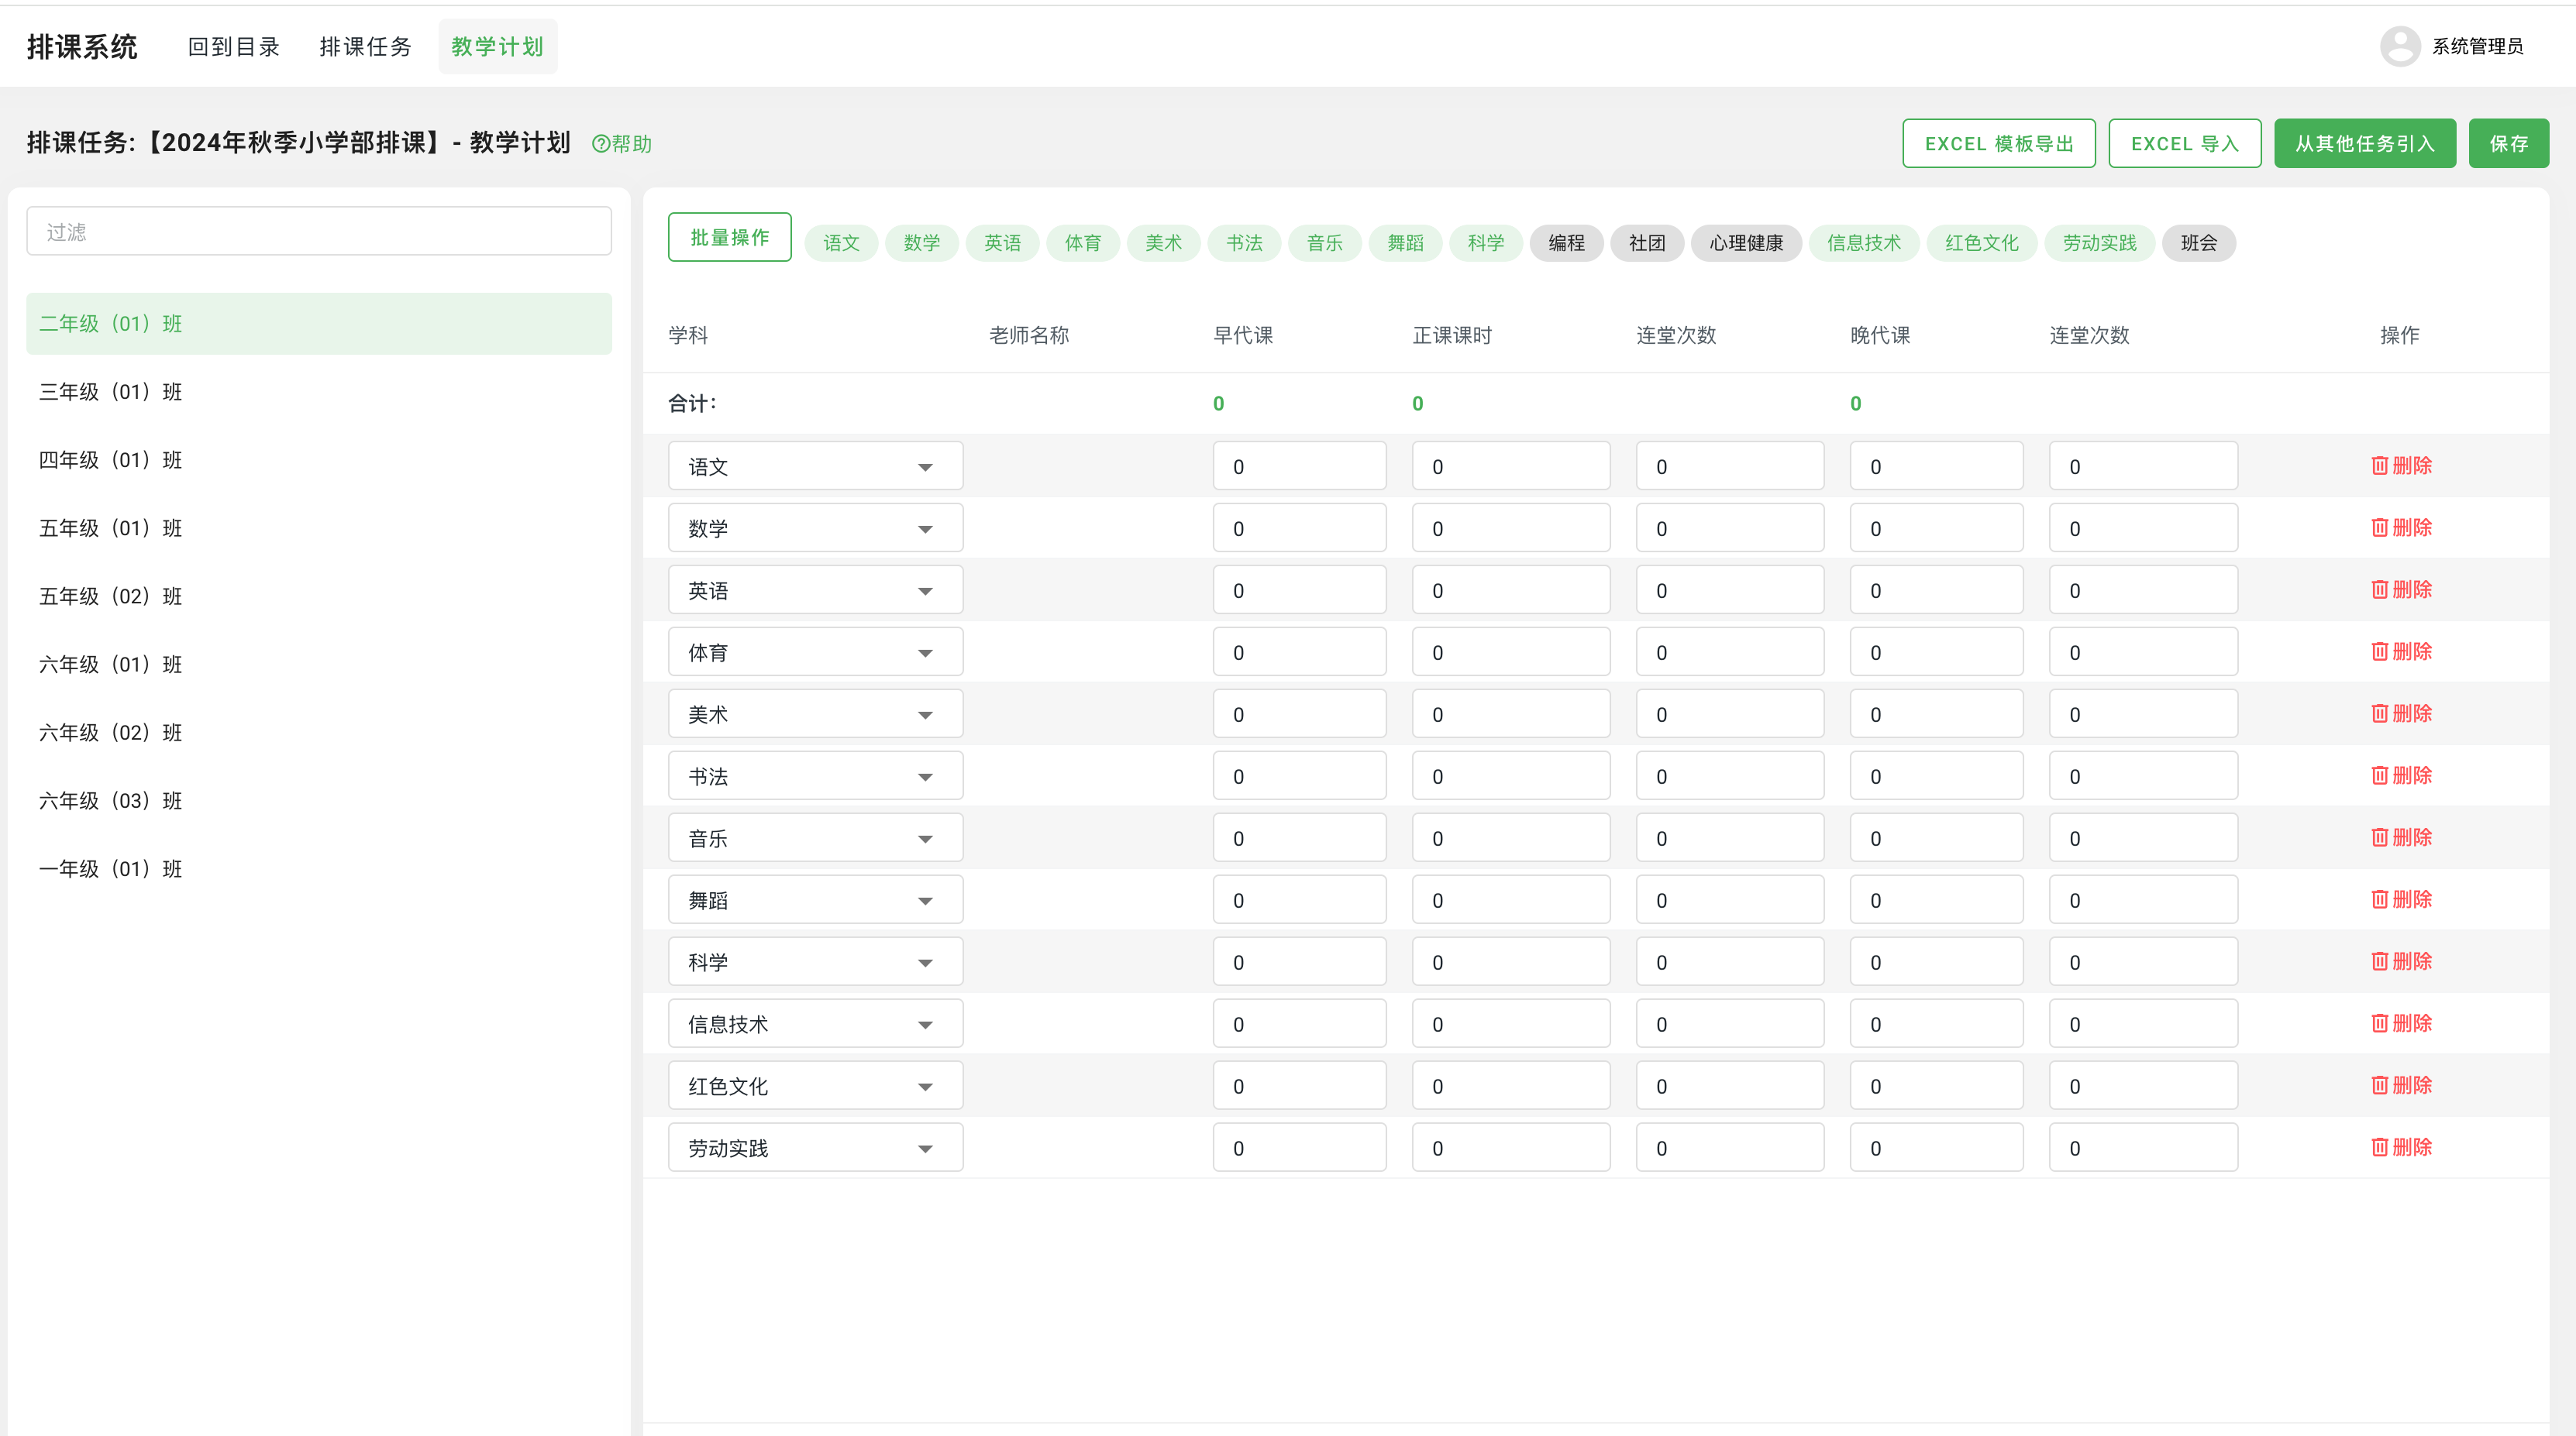This screenshot has width=2576, height=1436.
Task: Delete the 红色文化 subject row
Action: click(2401, 1085)
